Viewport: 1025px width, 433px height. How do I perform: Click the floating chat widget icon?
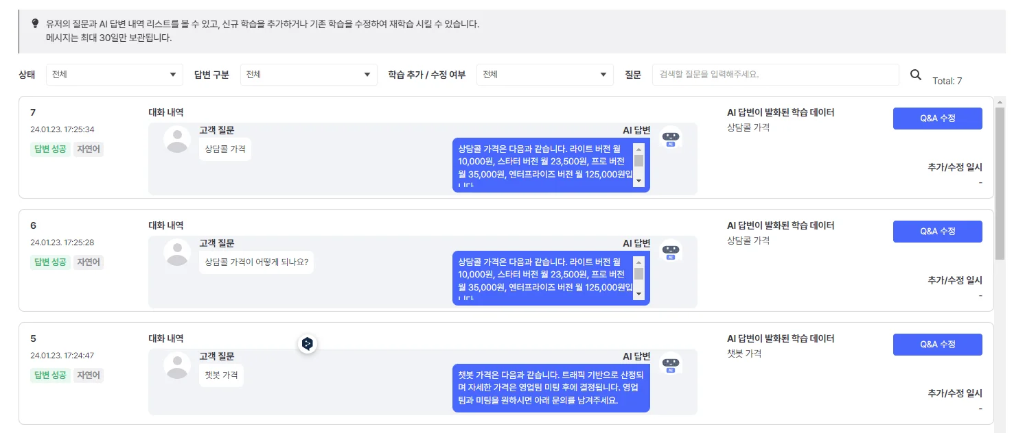(x=308, y=345)
